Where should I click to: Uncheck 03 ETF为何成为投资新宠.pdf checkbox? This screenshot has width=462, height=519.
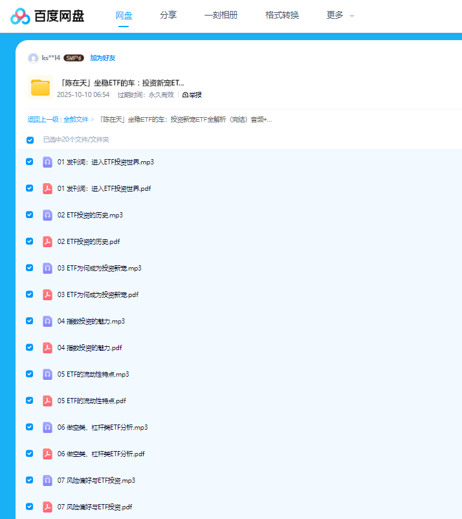[x=30, y=294]
